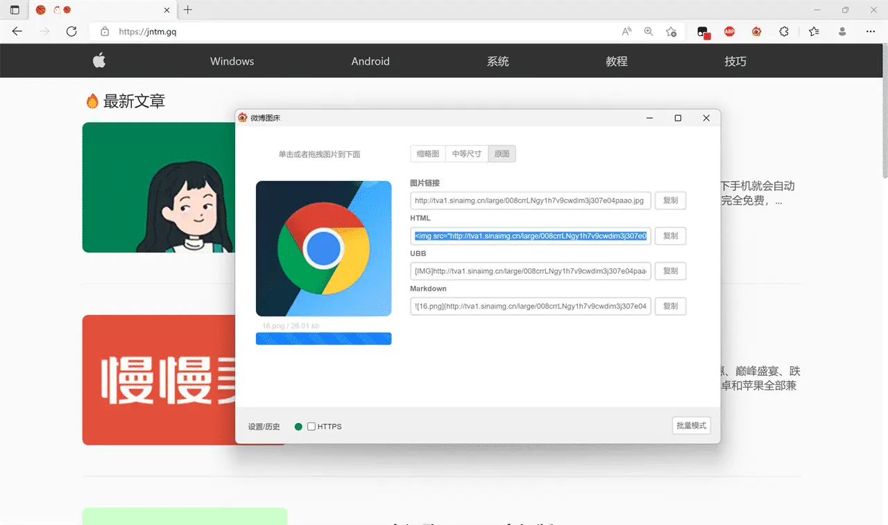The height and width of the screenshot is (525, 888).
Task: Click the Read Aloud icon in address bar
Action: [x=626, y=31]
